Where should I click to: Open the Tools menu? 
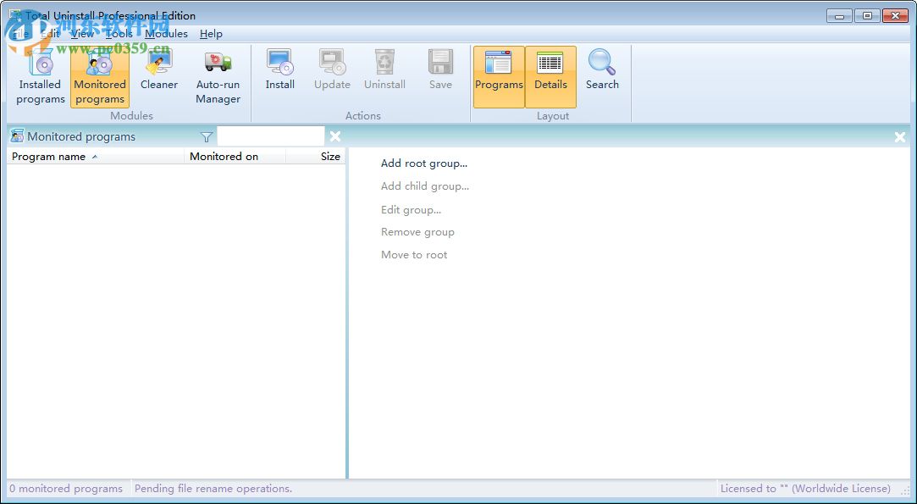tap(119, 34)
